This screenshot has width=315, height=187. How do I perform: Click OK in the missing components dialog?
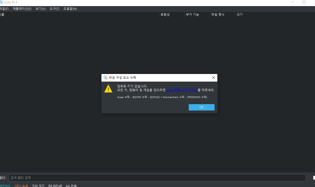[x=201, y=107]
